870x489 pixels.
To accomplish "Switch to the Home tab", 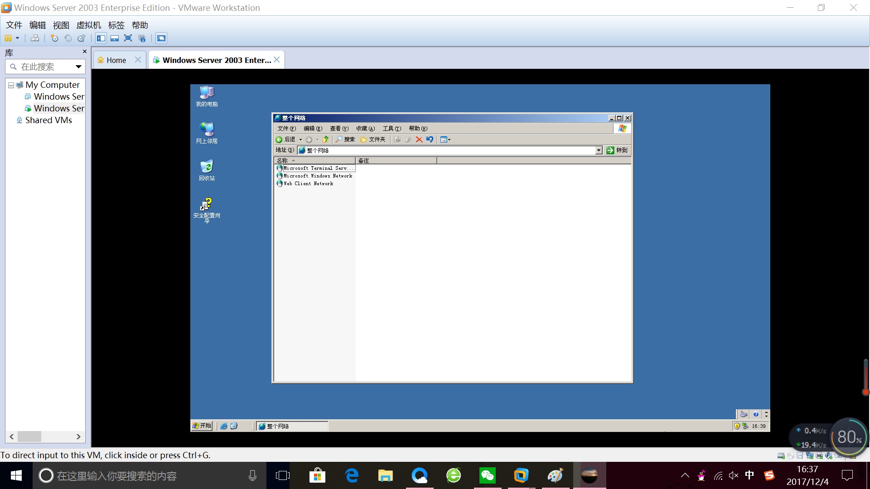I will point(116,60).
